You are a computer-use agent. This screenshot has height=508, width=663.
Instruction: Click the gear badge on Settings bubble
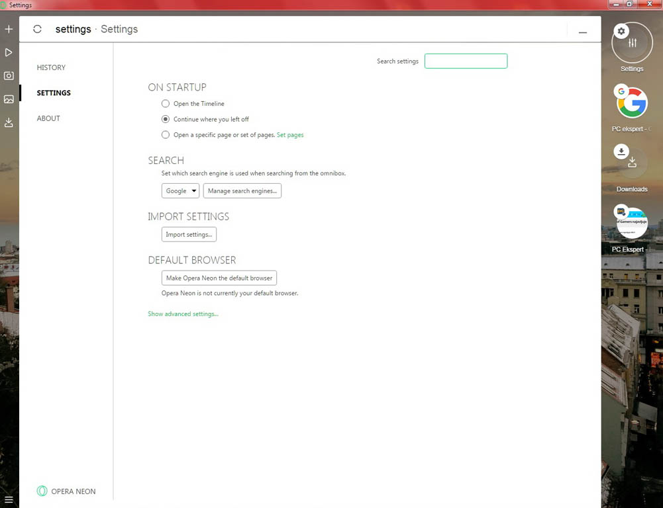621,31
